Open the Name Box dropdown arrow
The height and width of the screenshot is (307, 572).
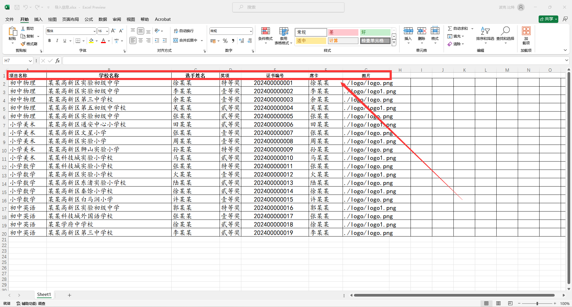tap(30, 61)
